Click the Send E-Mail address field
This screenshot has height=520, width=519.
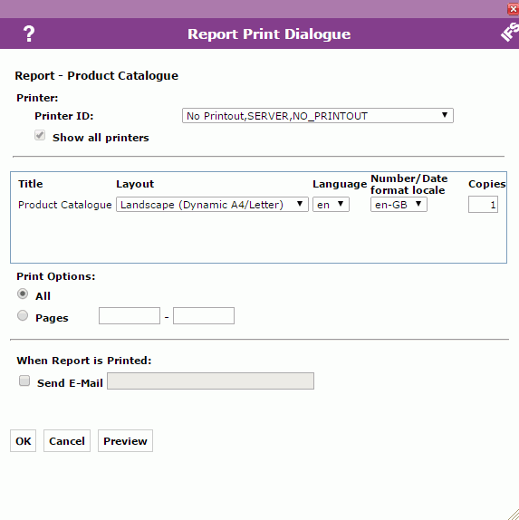pos(210,381)
